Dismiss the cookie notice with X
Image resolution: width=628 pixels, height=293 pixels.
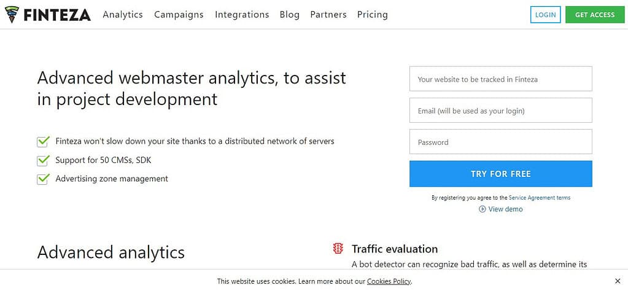coord(617,281)
